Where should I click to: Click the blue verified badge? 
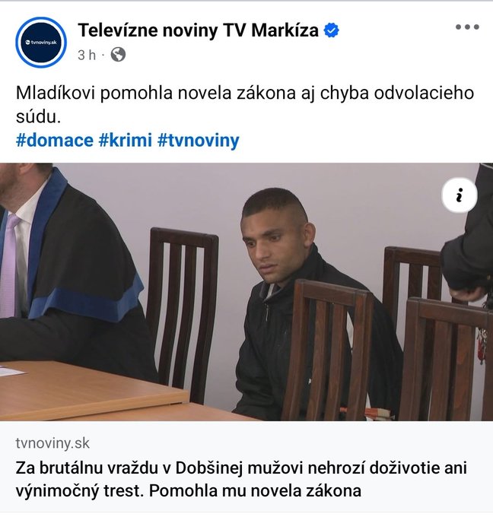coord(331,30)
